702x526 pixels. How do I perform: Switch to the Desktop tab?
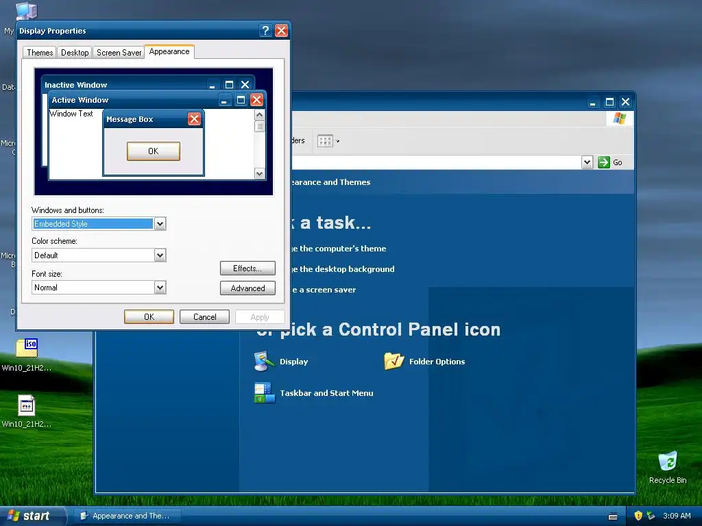click(75, 52)
